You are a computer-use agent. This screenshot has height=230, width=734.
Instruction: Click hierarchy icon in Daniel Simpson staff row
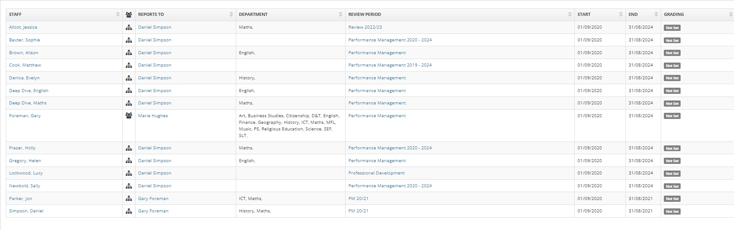(128, 211)
